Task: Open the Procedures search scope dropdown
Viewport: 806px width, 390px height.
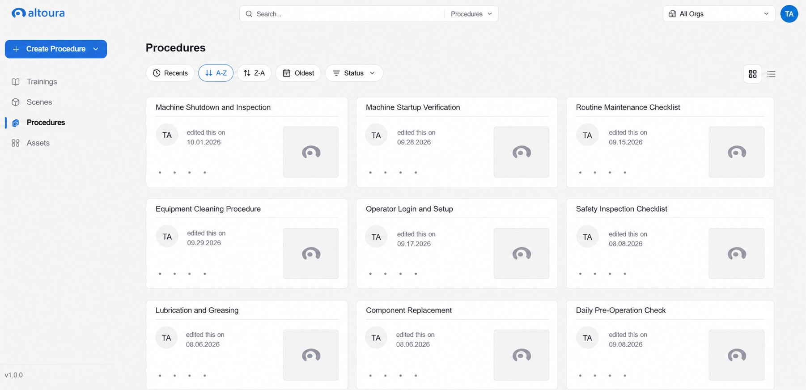Action: tap(471, 14)
